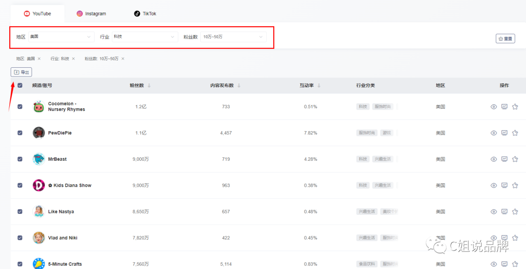Remove the 地区: 美国 filter tag
The width and height of the screenshot is (526, 269).
point(39,59)
